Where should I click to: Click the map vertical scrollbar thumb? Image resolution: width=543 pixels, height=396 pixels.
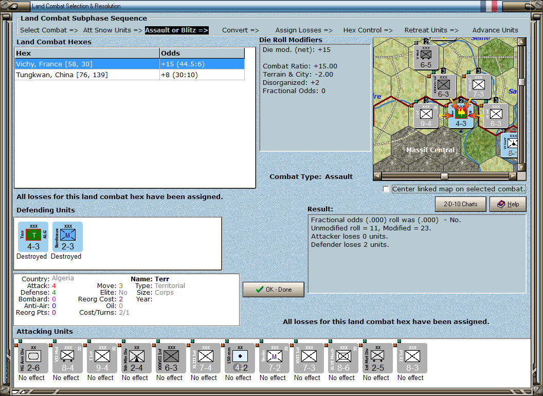(x=521, y=82)
